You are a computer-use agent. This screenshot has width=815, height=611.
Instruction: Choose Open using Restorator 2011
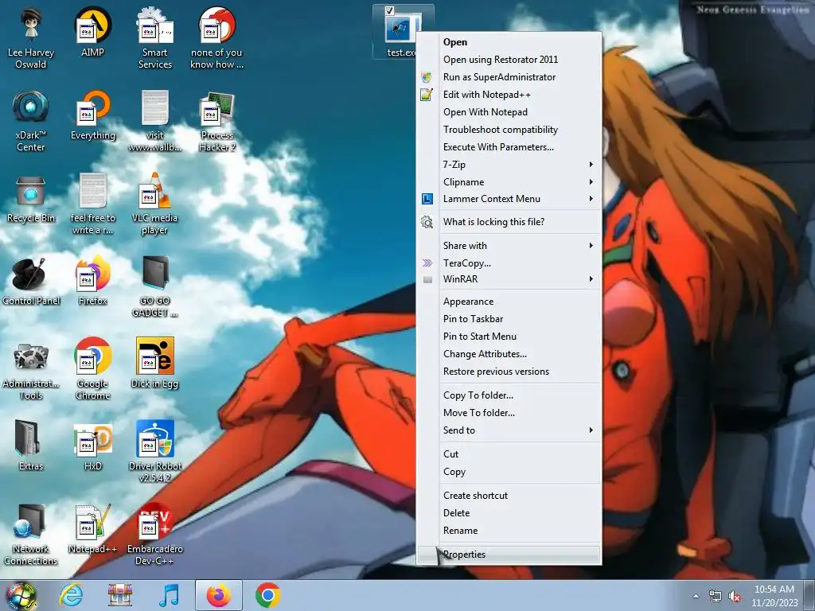click(509, 59)
